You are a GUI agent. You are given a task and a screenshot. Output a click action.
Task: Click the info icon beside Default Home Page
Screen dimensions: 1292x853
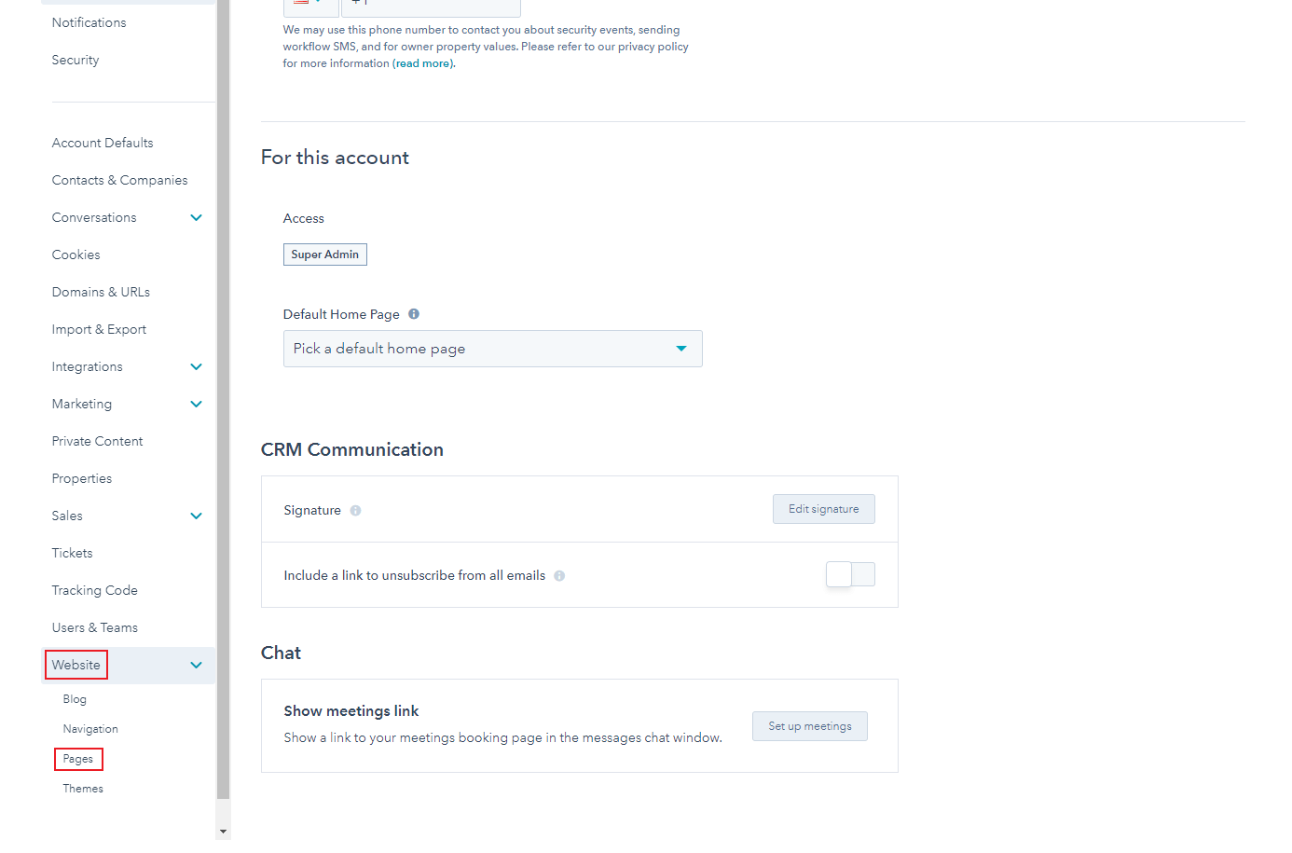coord(413,314)
